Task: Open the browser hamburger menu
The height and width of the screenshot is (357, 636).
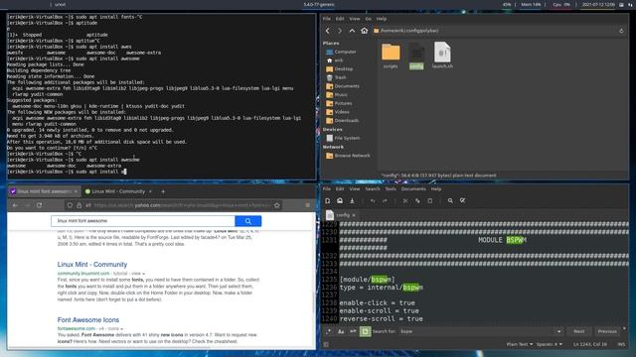Action: (x=307, y=205)
